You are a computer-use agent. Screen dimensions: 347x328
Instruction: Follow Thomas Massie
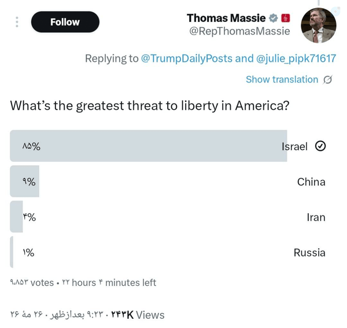point(65,22)
